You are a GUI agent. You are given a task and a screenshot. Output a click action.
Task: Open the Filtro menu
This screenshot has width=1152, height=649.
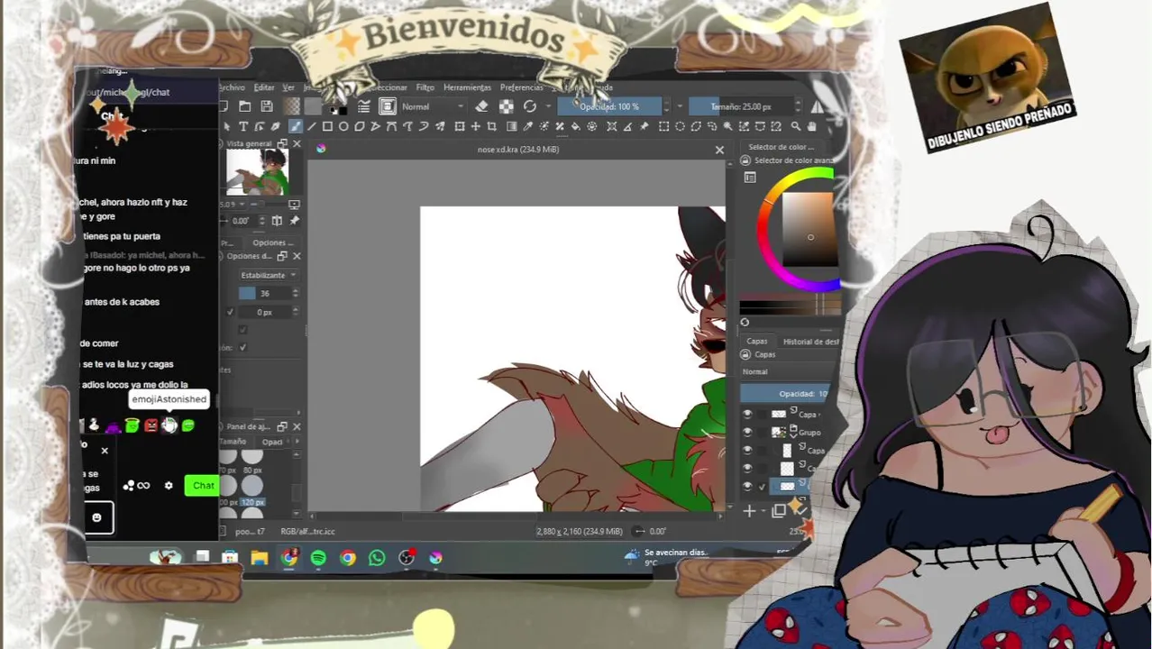[x=425, y=87]
